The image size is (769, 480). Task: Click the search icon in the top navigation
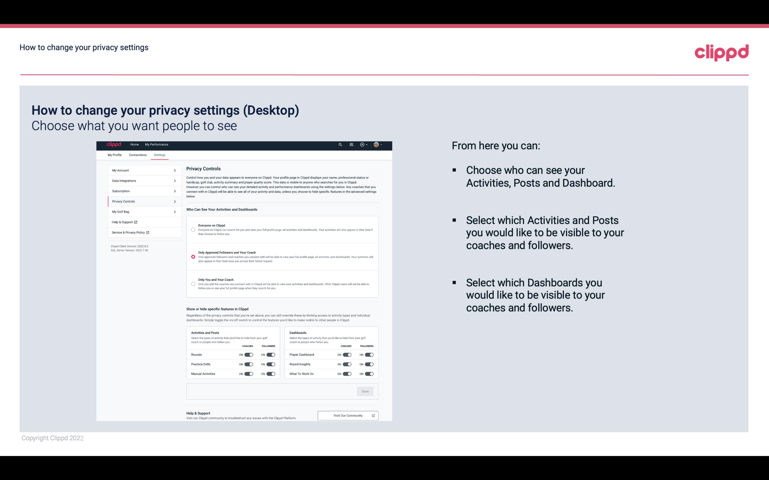click(340, 145)
